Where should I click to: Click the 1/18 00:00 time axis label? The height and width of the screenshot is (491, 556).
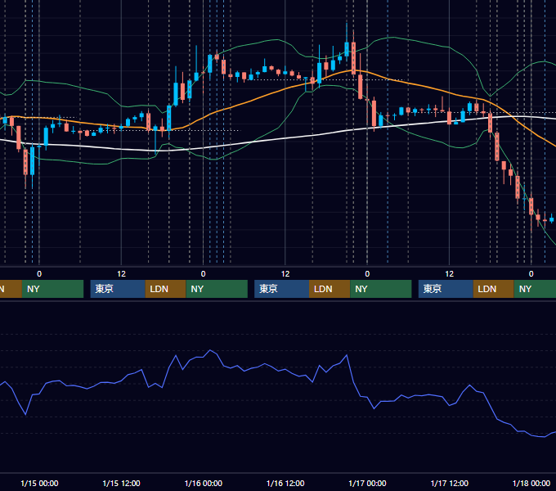pyautogui.click(x=531, y=483)
